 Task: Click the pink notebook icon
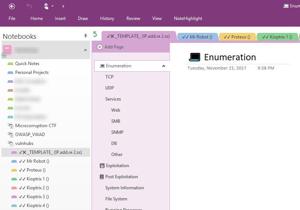tap(7, 50)
